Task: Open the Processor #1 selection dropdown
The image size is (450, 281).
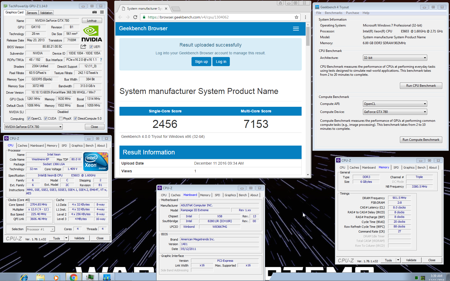Action: point(40,229)
